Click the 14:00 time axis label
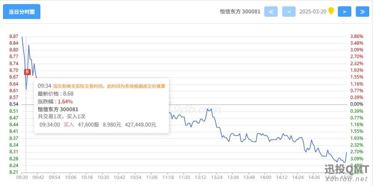 click(x=266, y=177)
